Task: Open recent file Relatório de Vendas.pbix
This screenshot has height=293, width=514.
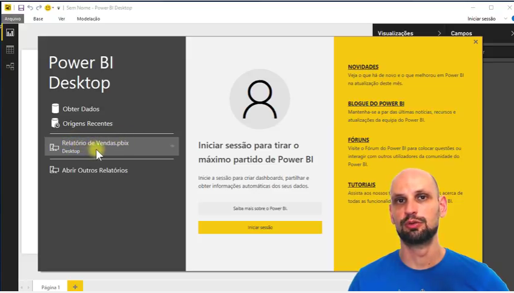Action: pos(111,146)
